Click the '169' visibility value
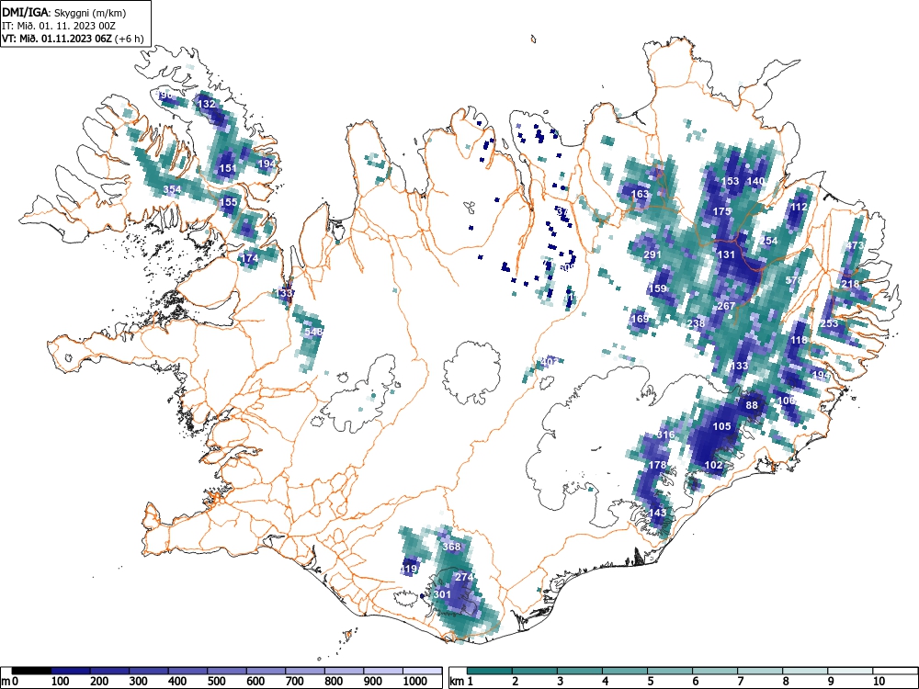Screen dimensions: 919x689 click(640, 319)
